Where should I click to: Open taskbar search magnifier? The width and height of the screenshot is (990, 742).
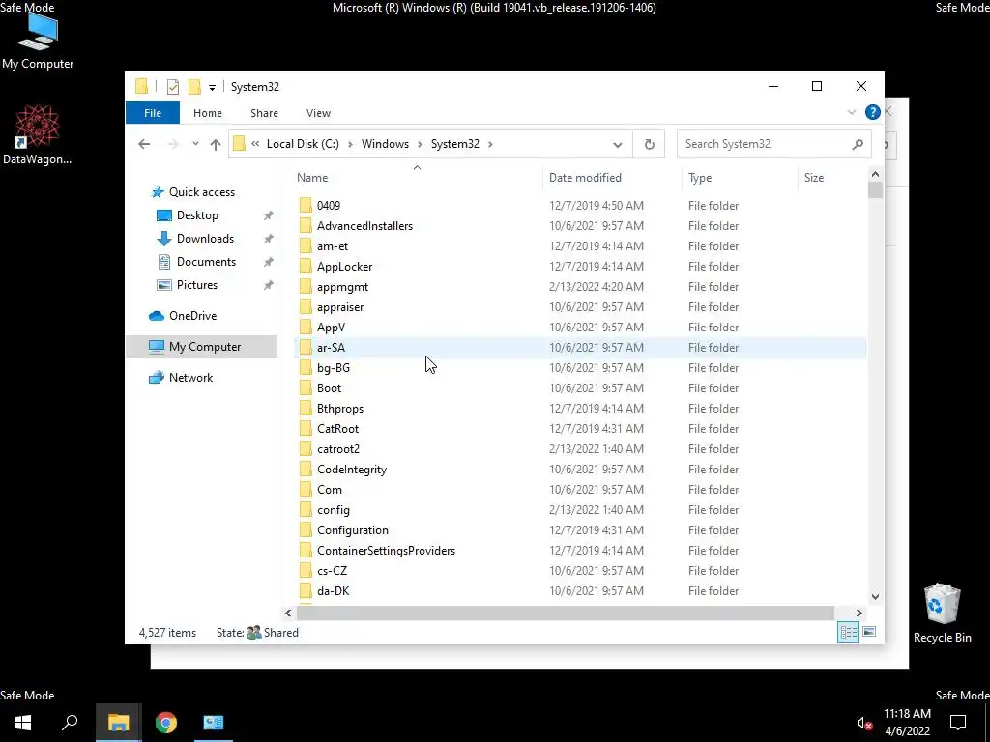[x=70, y=723]
